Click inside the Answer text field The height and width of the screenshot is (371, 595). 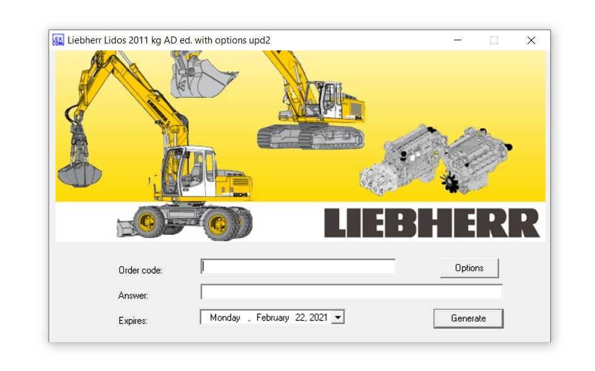coord(352,292)
